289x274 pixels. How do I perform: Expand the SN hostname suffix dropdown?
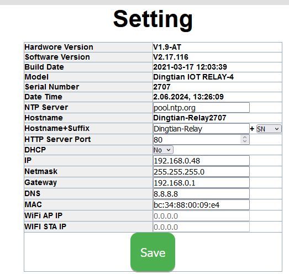click(x=269, y=129)
